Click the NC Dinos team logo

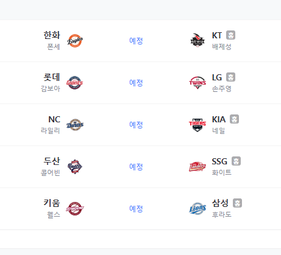click(x=75, y=125)
